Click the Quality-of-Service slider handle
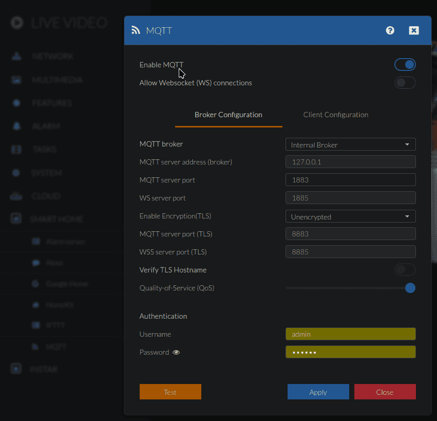The height and width of the screenshot is (421, 437). [x=410, y=288]
